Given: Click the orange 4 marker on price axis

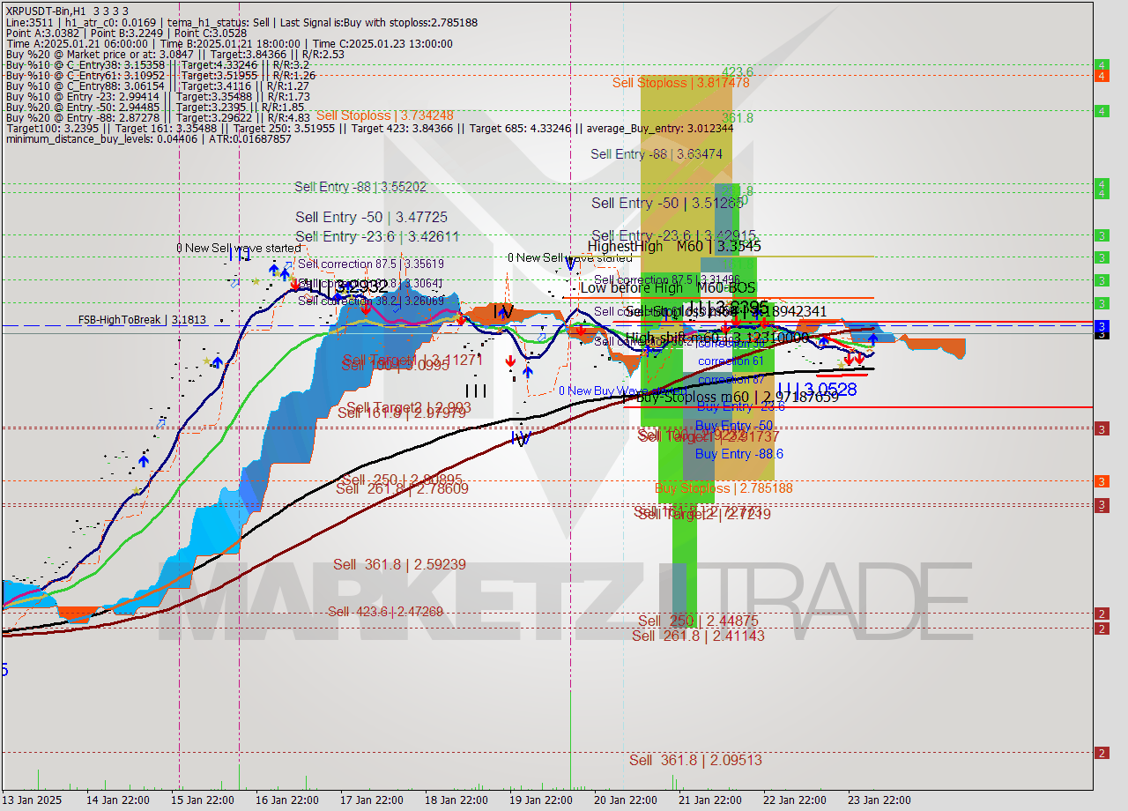Looking at the screenshot, I should [1102, 77].
